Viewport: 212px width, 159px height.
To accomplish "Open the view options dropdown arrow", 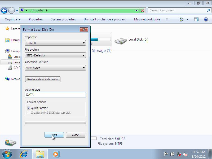I will click(188, 19).
